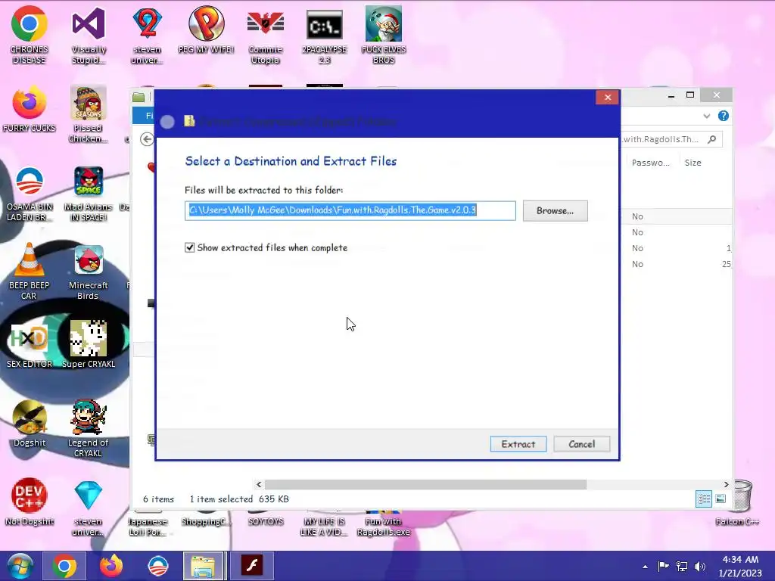Uncheck Show extracted files when complete
Viewport: 775px width, 581px height.
pyautogui.click(x=189, y=247)
